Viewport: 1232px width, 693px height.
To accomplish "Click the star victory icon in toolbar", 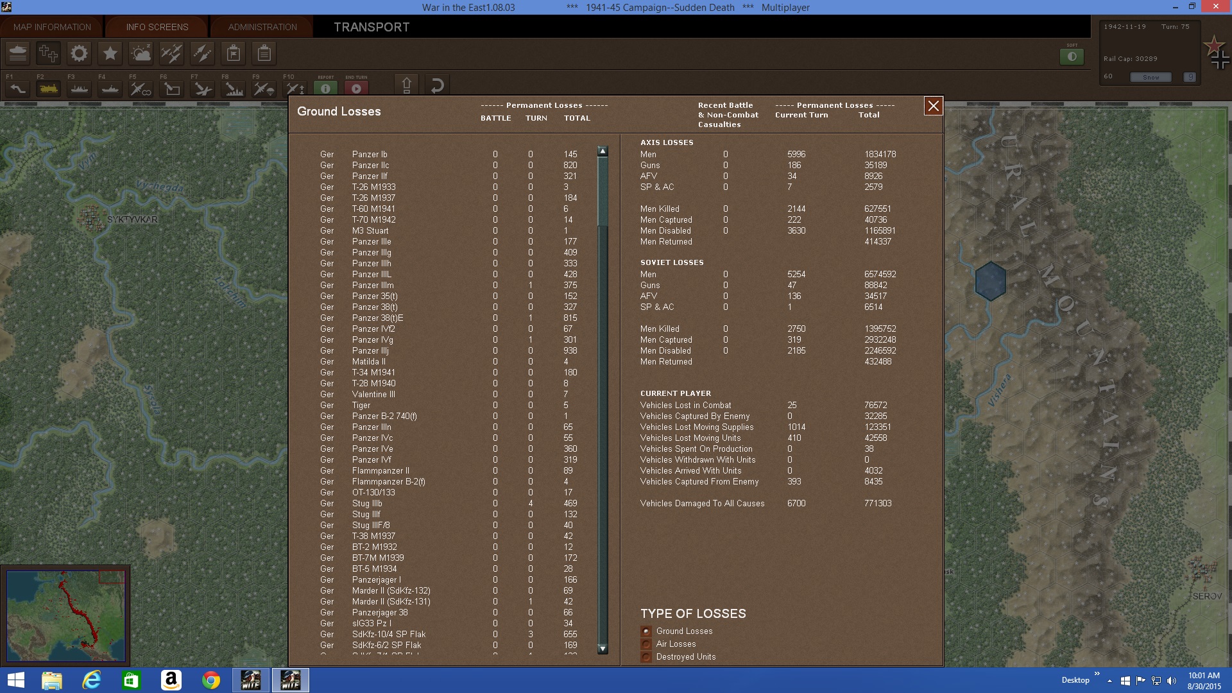I will click(x=110, y=53).
